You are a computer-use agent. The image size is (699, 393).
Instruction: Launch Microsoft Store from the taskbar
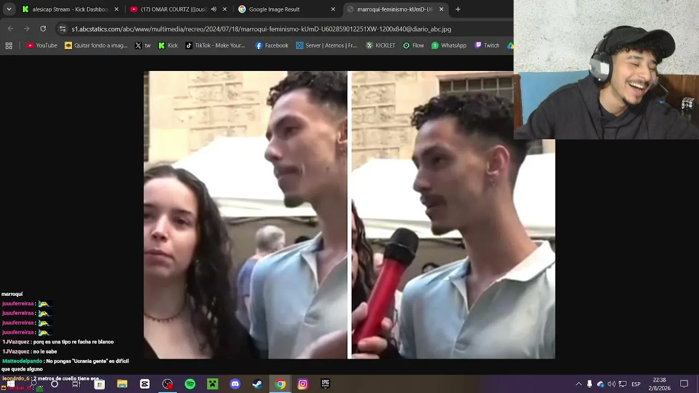(x=99, y=384)
